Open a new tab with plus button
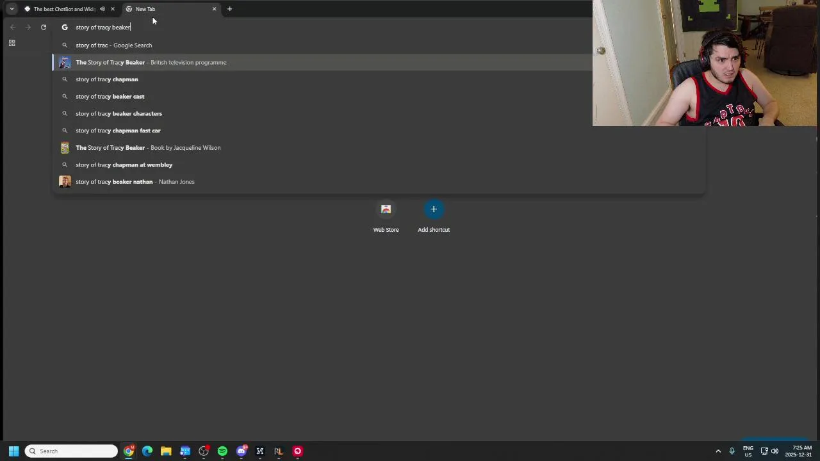The height and width of the screenshot is (461, 820). (x=229, y=9)
